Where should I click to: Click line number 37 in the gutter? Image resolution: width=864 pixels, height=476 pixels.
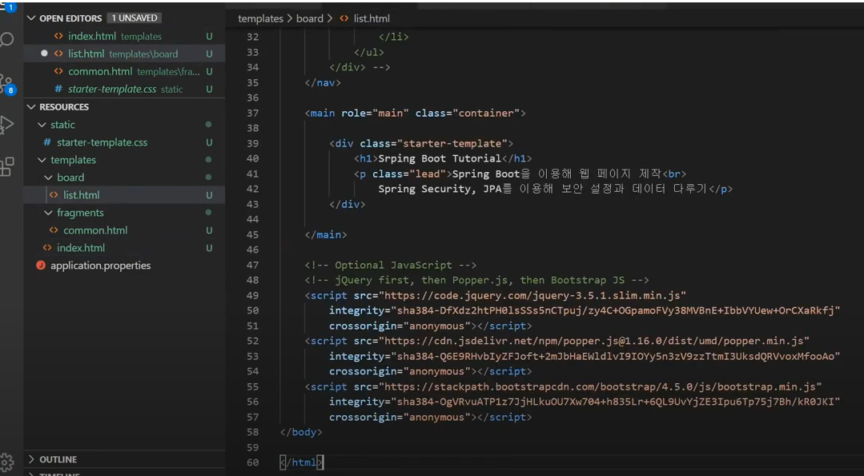[x=252, y=113]
